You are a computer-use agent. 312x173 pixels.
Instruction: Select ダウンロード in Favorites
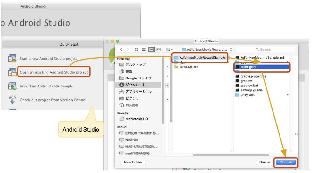click(x=138, y=85)
